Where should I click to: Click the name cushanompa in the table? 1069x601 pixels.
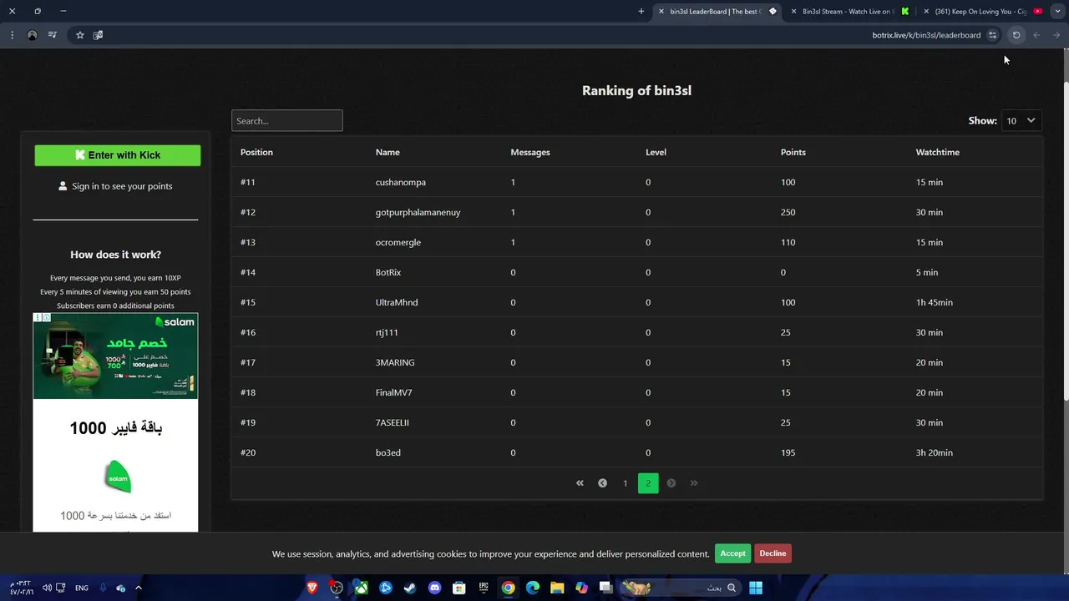(401, 182)
